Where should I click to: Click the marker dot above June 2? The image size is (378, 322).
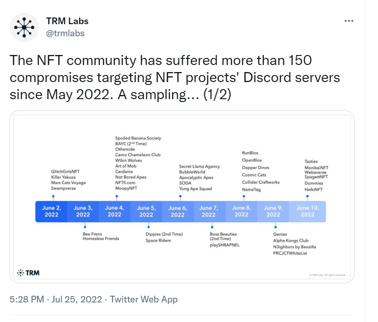(53, 196)
